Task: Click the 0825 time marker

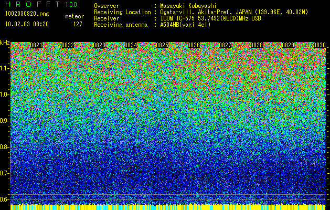Action: 162,45
